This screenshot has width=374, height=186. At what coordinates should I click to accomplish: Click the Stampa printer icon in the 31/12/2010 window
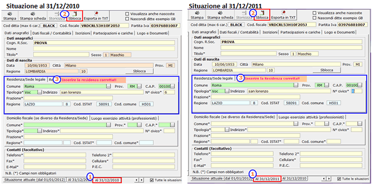tap(10, 14)
